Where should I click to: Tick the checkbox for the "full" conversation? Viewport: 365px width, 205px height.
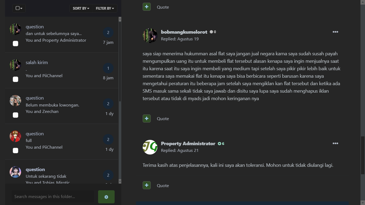click(15, 150)
